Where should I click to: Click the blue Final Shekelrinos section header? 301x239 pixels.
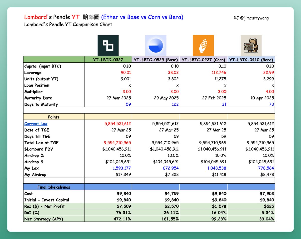click(x=54, y=187)
